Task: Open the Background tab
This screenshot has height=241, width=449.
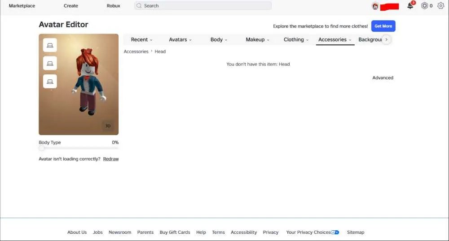Action: 370,40
